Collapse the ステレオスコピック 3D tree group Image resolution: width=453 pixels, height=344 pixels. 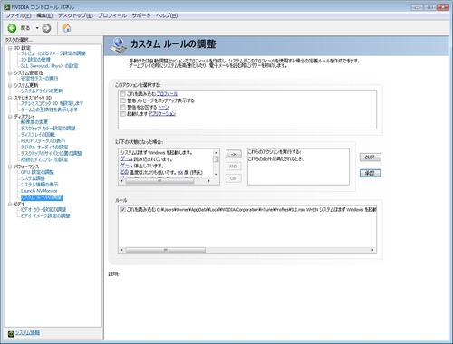click(x=10, y=98)
